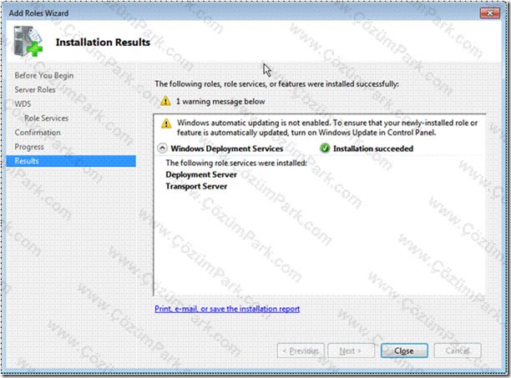Select the Server Roles step
This screenshot has height=378, width=511.
35,89
